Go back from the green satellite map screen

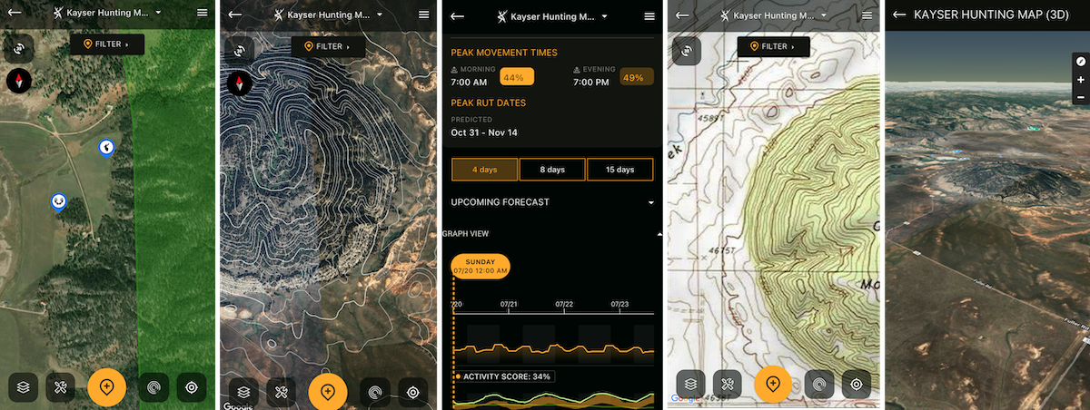[15, 14]
